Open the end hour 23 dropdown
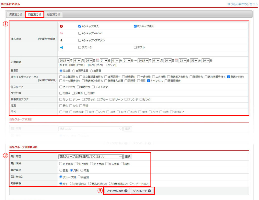 [183, 61]
